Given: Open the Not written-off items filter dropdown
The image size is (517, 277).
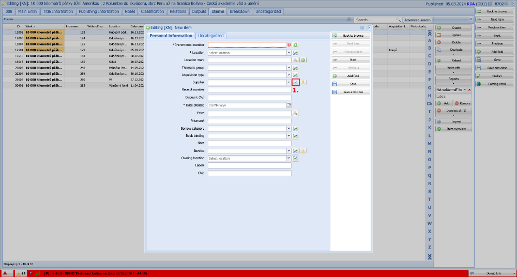Looking at the screenshot, I should click(465, 90).
